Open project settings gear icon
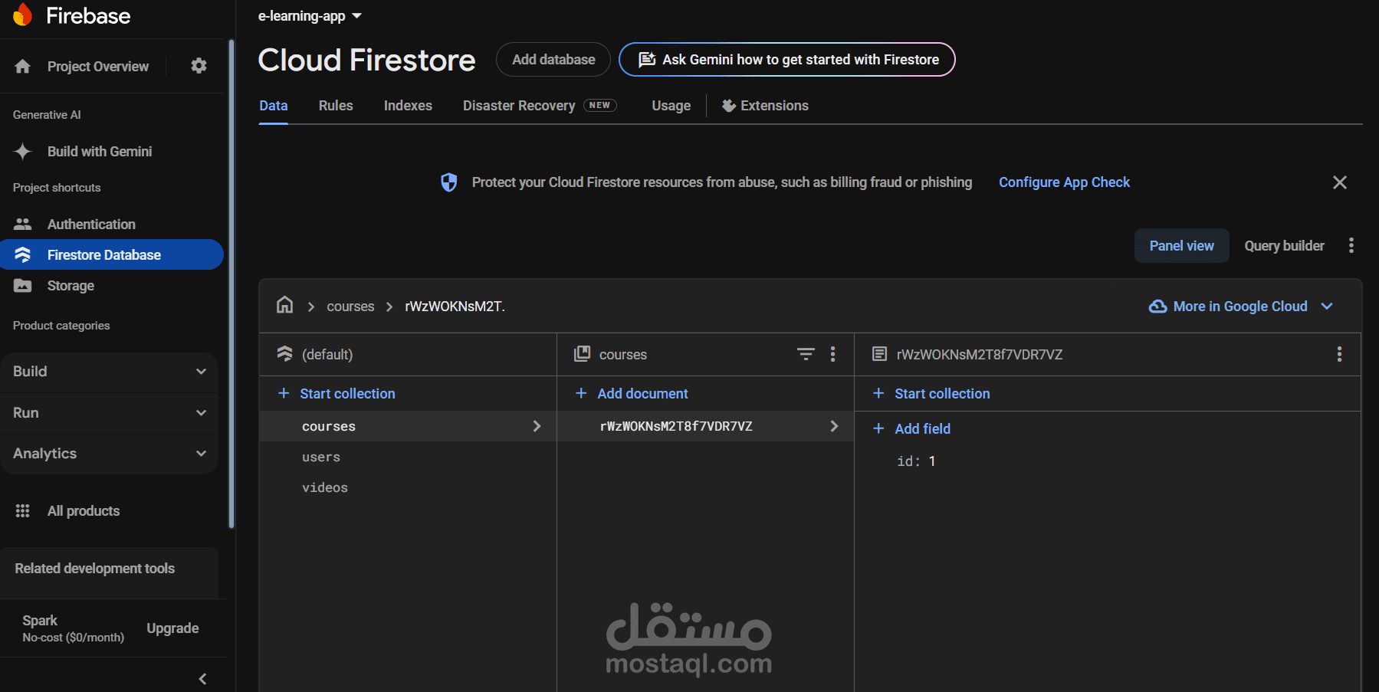The image size is (1379, 692). [x=199, y=66]
